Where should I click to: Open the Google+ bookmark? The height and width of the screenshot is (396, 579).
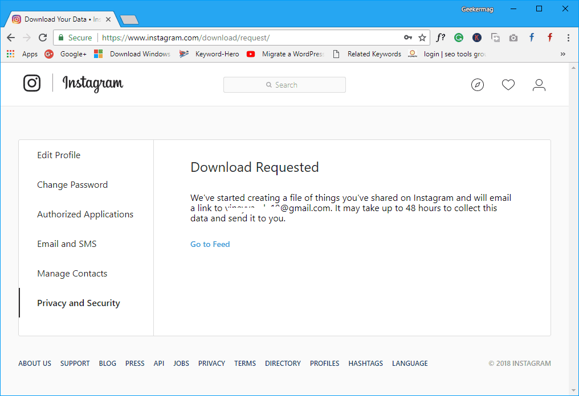66,54
